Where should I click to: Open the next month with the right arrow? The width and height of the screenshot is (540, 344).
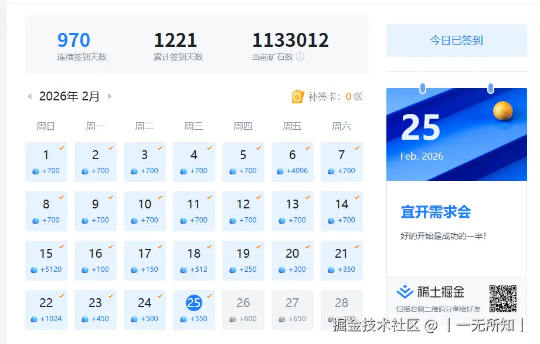110,96
